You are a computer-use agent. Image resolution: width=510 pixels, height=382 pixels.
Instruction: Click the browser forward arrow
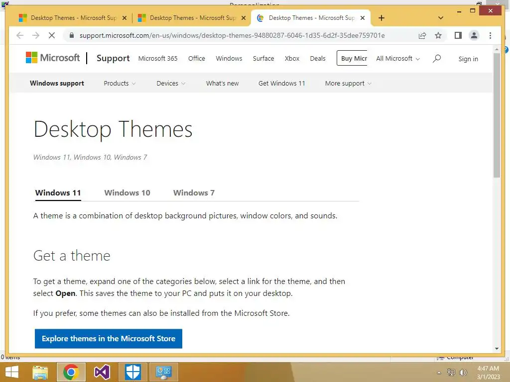36,35
